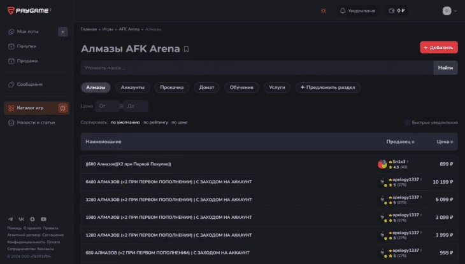This screenshot has height=264, width=465.
Task: Open the 680 АЛМАЗОВ С ЗАХОДОМ listing
Action: [x=168, y=253]
